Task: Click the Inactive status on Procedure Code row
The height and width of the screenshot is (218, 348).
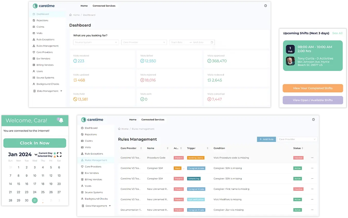Action: click(x=298, y=158)
